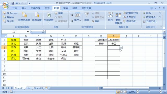
Task: Undo last action in quick access toolbar
Action: (x=17, y=3)
